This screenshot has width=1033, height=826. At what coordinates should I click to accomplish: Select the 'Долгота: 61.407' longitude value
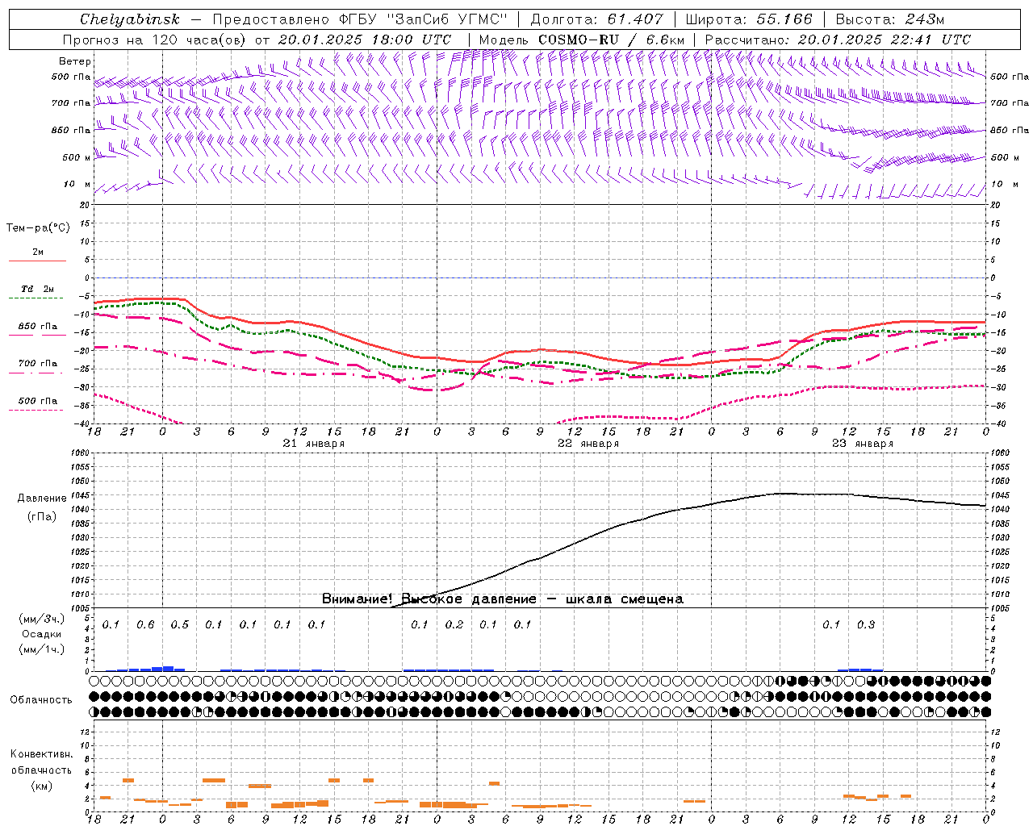click(x=597, y=19)
